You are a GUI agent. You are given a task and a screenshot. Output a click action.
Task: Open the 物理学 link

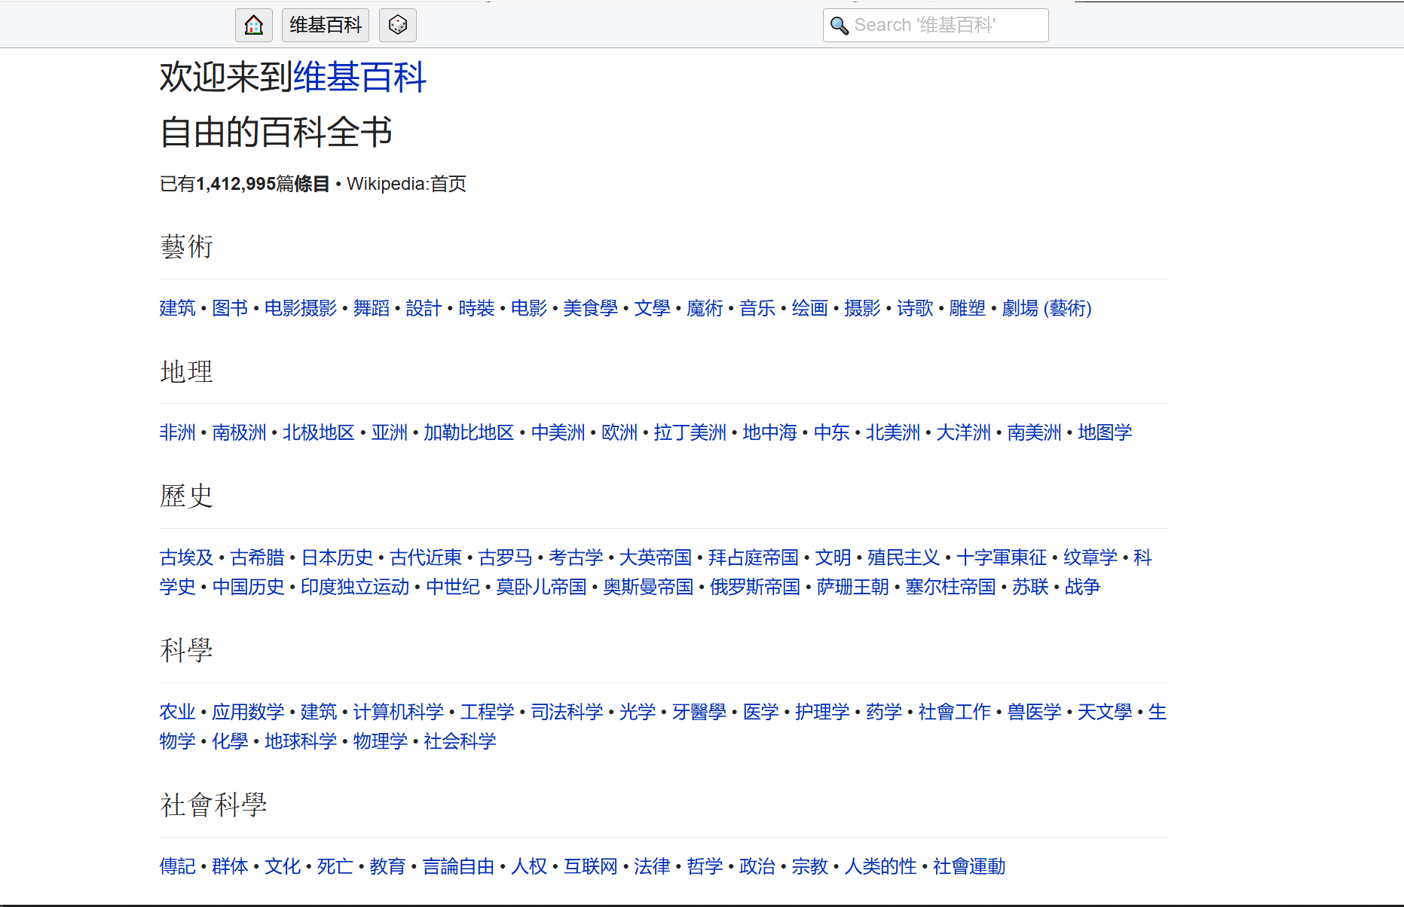(x=381, y=741)
